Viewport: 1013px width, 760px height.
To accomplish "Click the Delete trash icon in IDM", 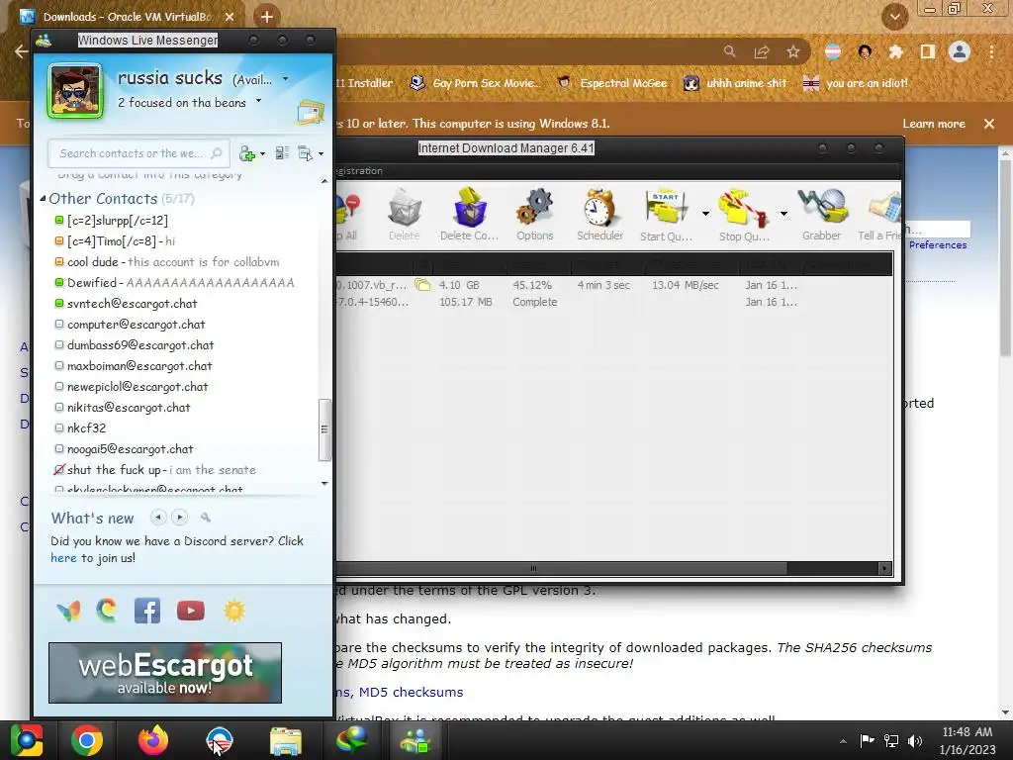I will (405, 214).
